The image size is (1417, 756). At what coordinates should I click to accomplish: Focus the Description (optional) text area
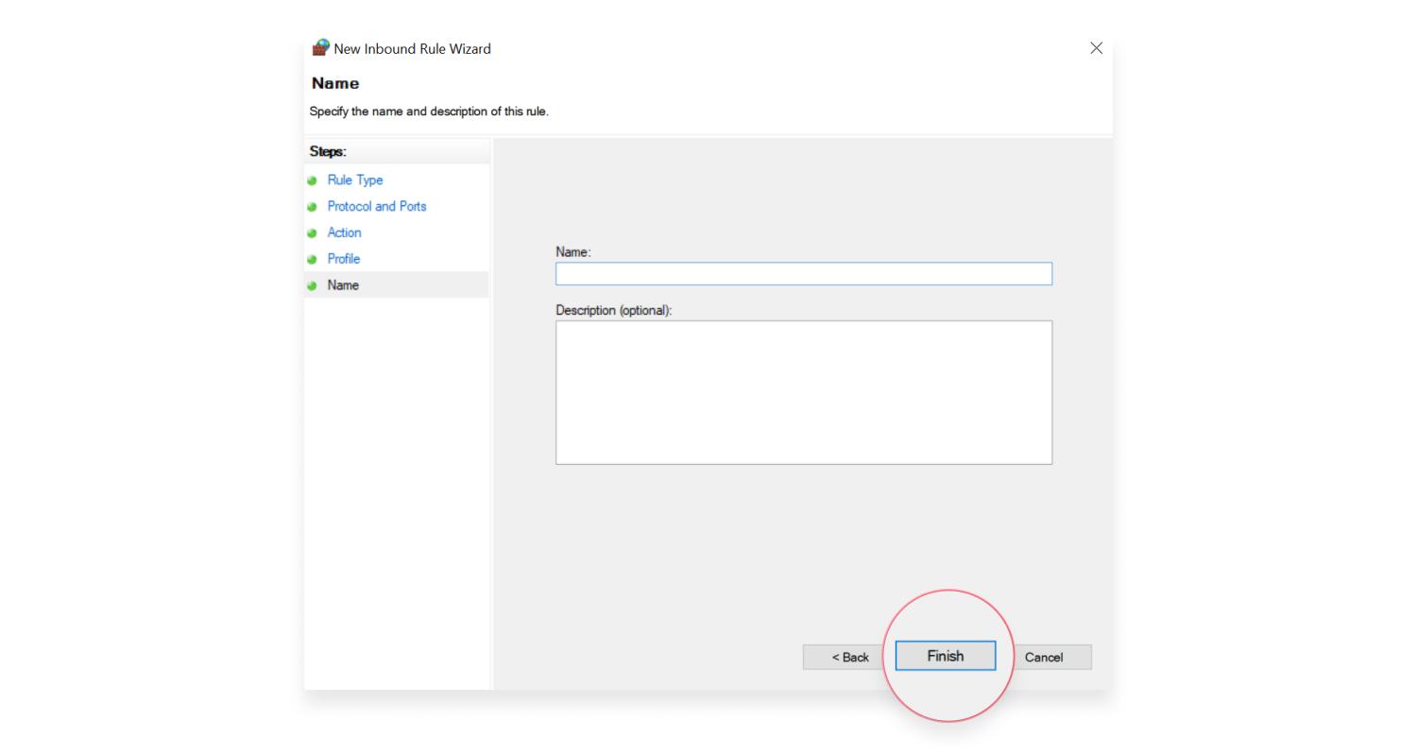[804, 392]
